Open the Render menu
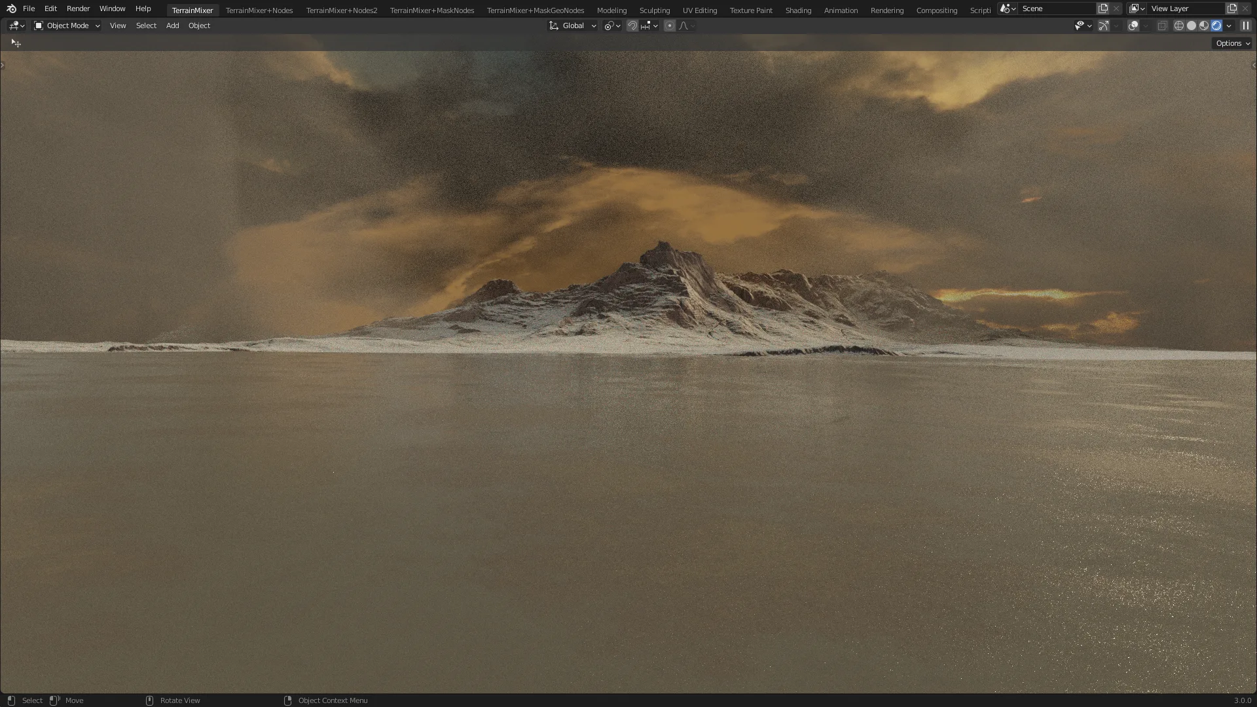This screenshot has width=1257, height=707. [78, 9]
